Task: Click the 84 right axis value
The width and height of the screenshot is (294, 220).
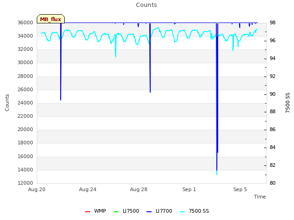Action: click(x=272, y=148)
